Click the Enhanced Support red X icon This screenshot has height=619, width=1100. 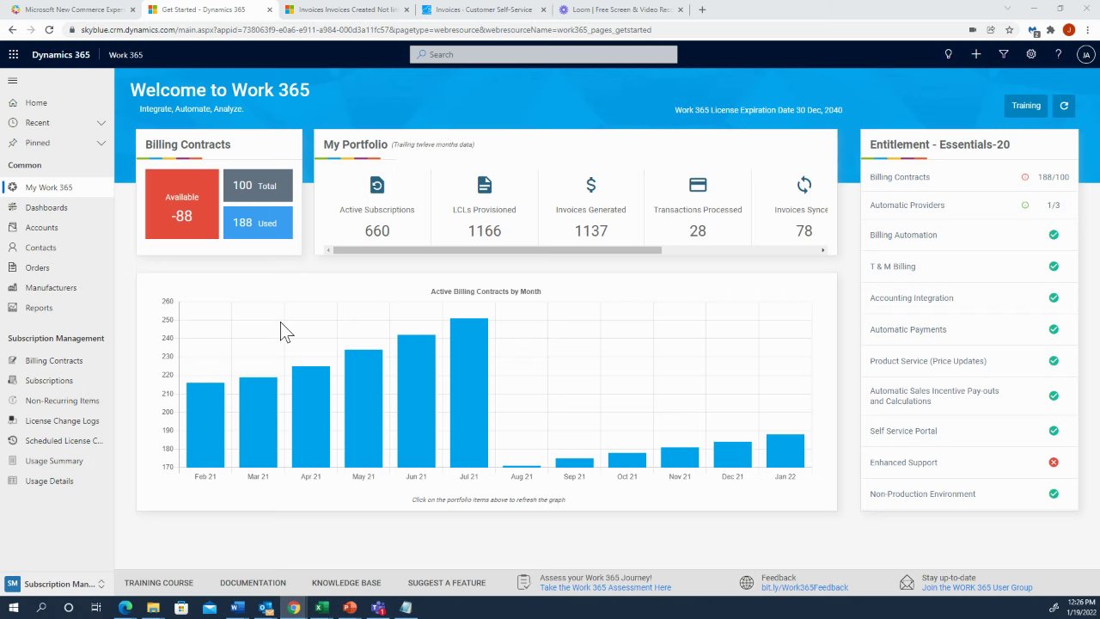click(1054, 463)
